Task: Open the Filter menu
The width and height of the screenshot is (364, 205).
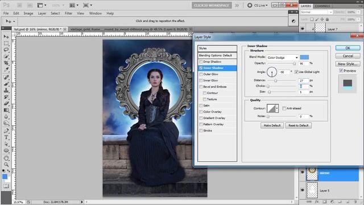Action: 68,13
